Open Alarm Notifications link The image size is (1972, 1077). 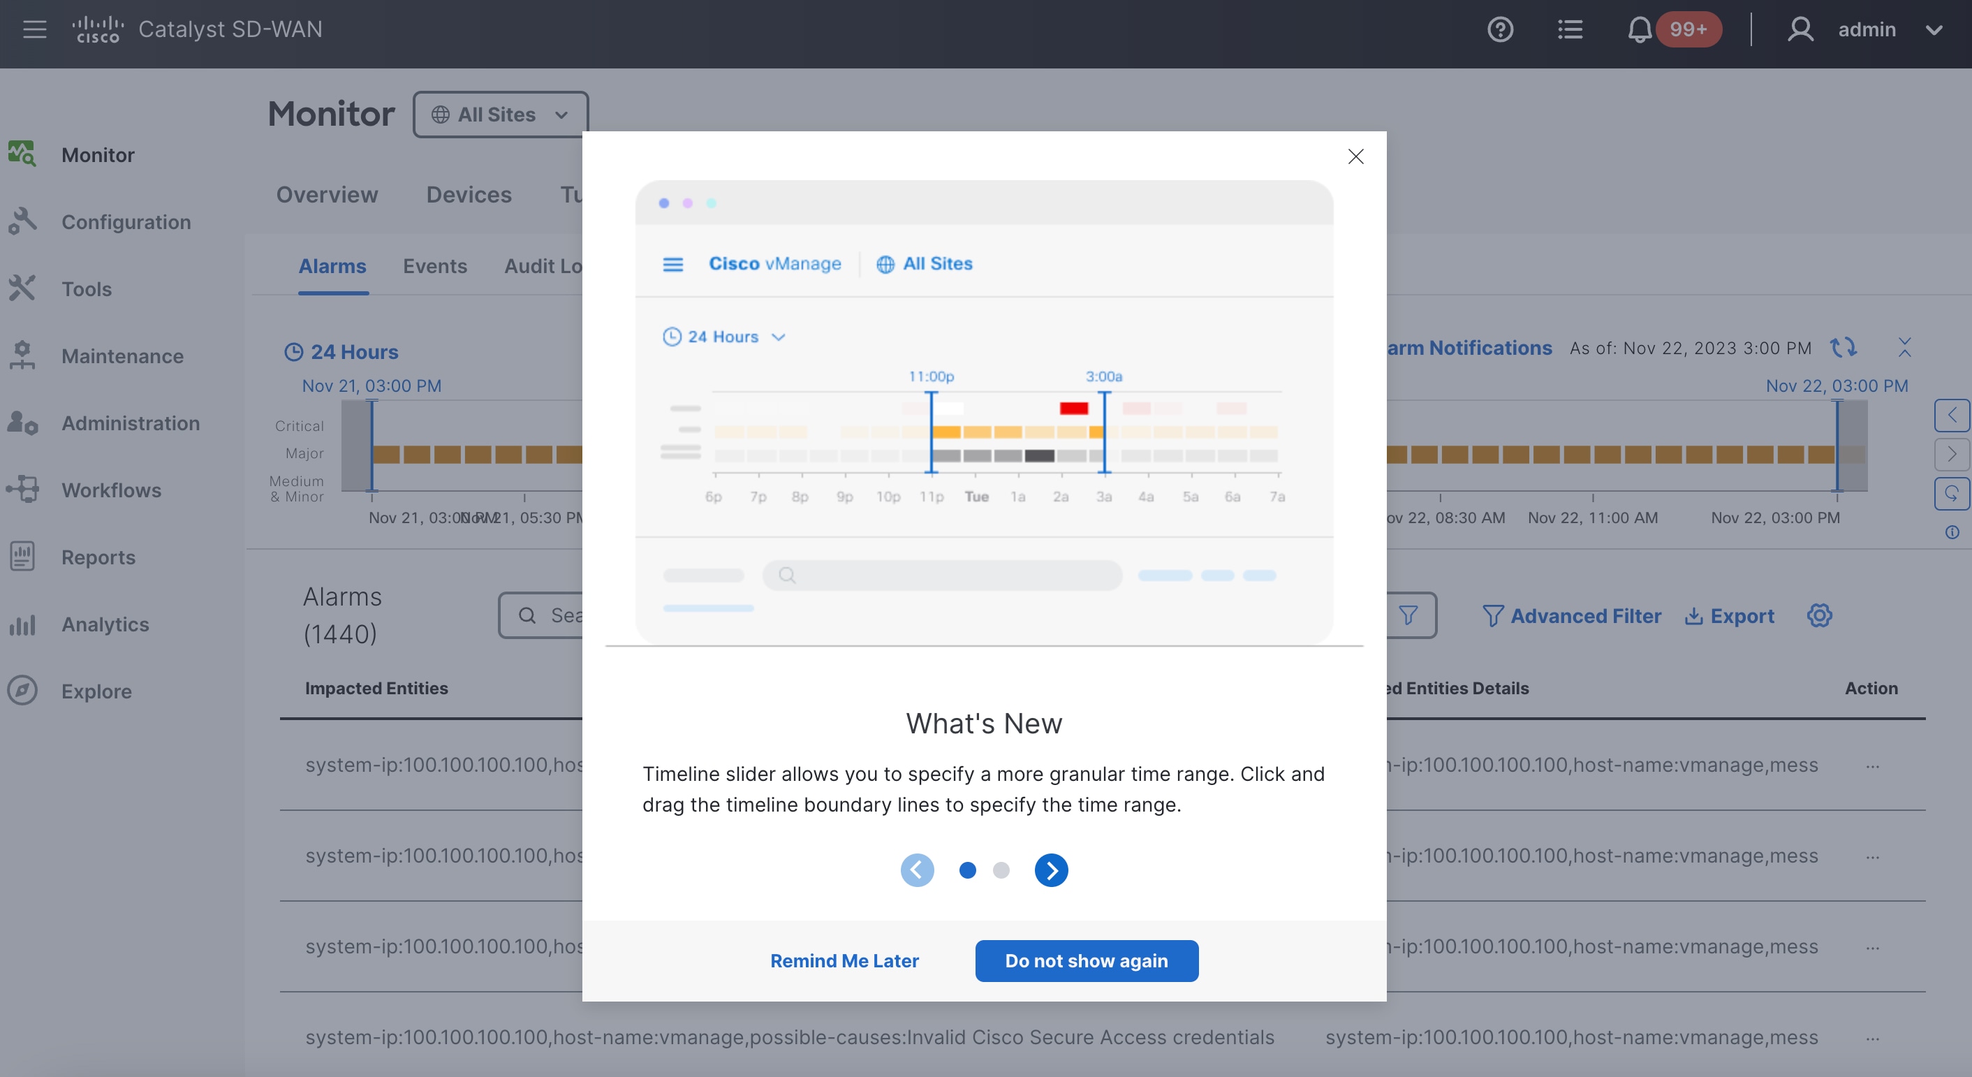tap(1469, 349)
